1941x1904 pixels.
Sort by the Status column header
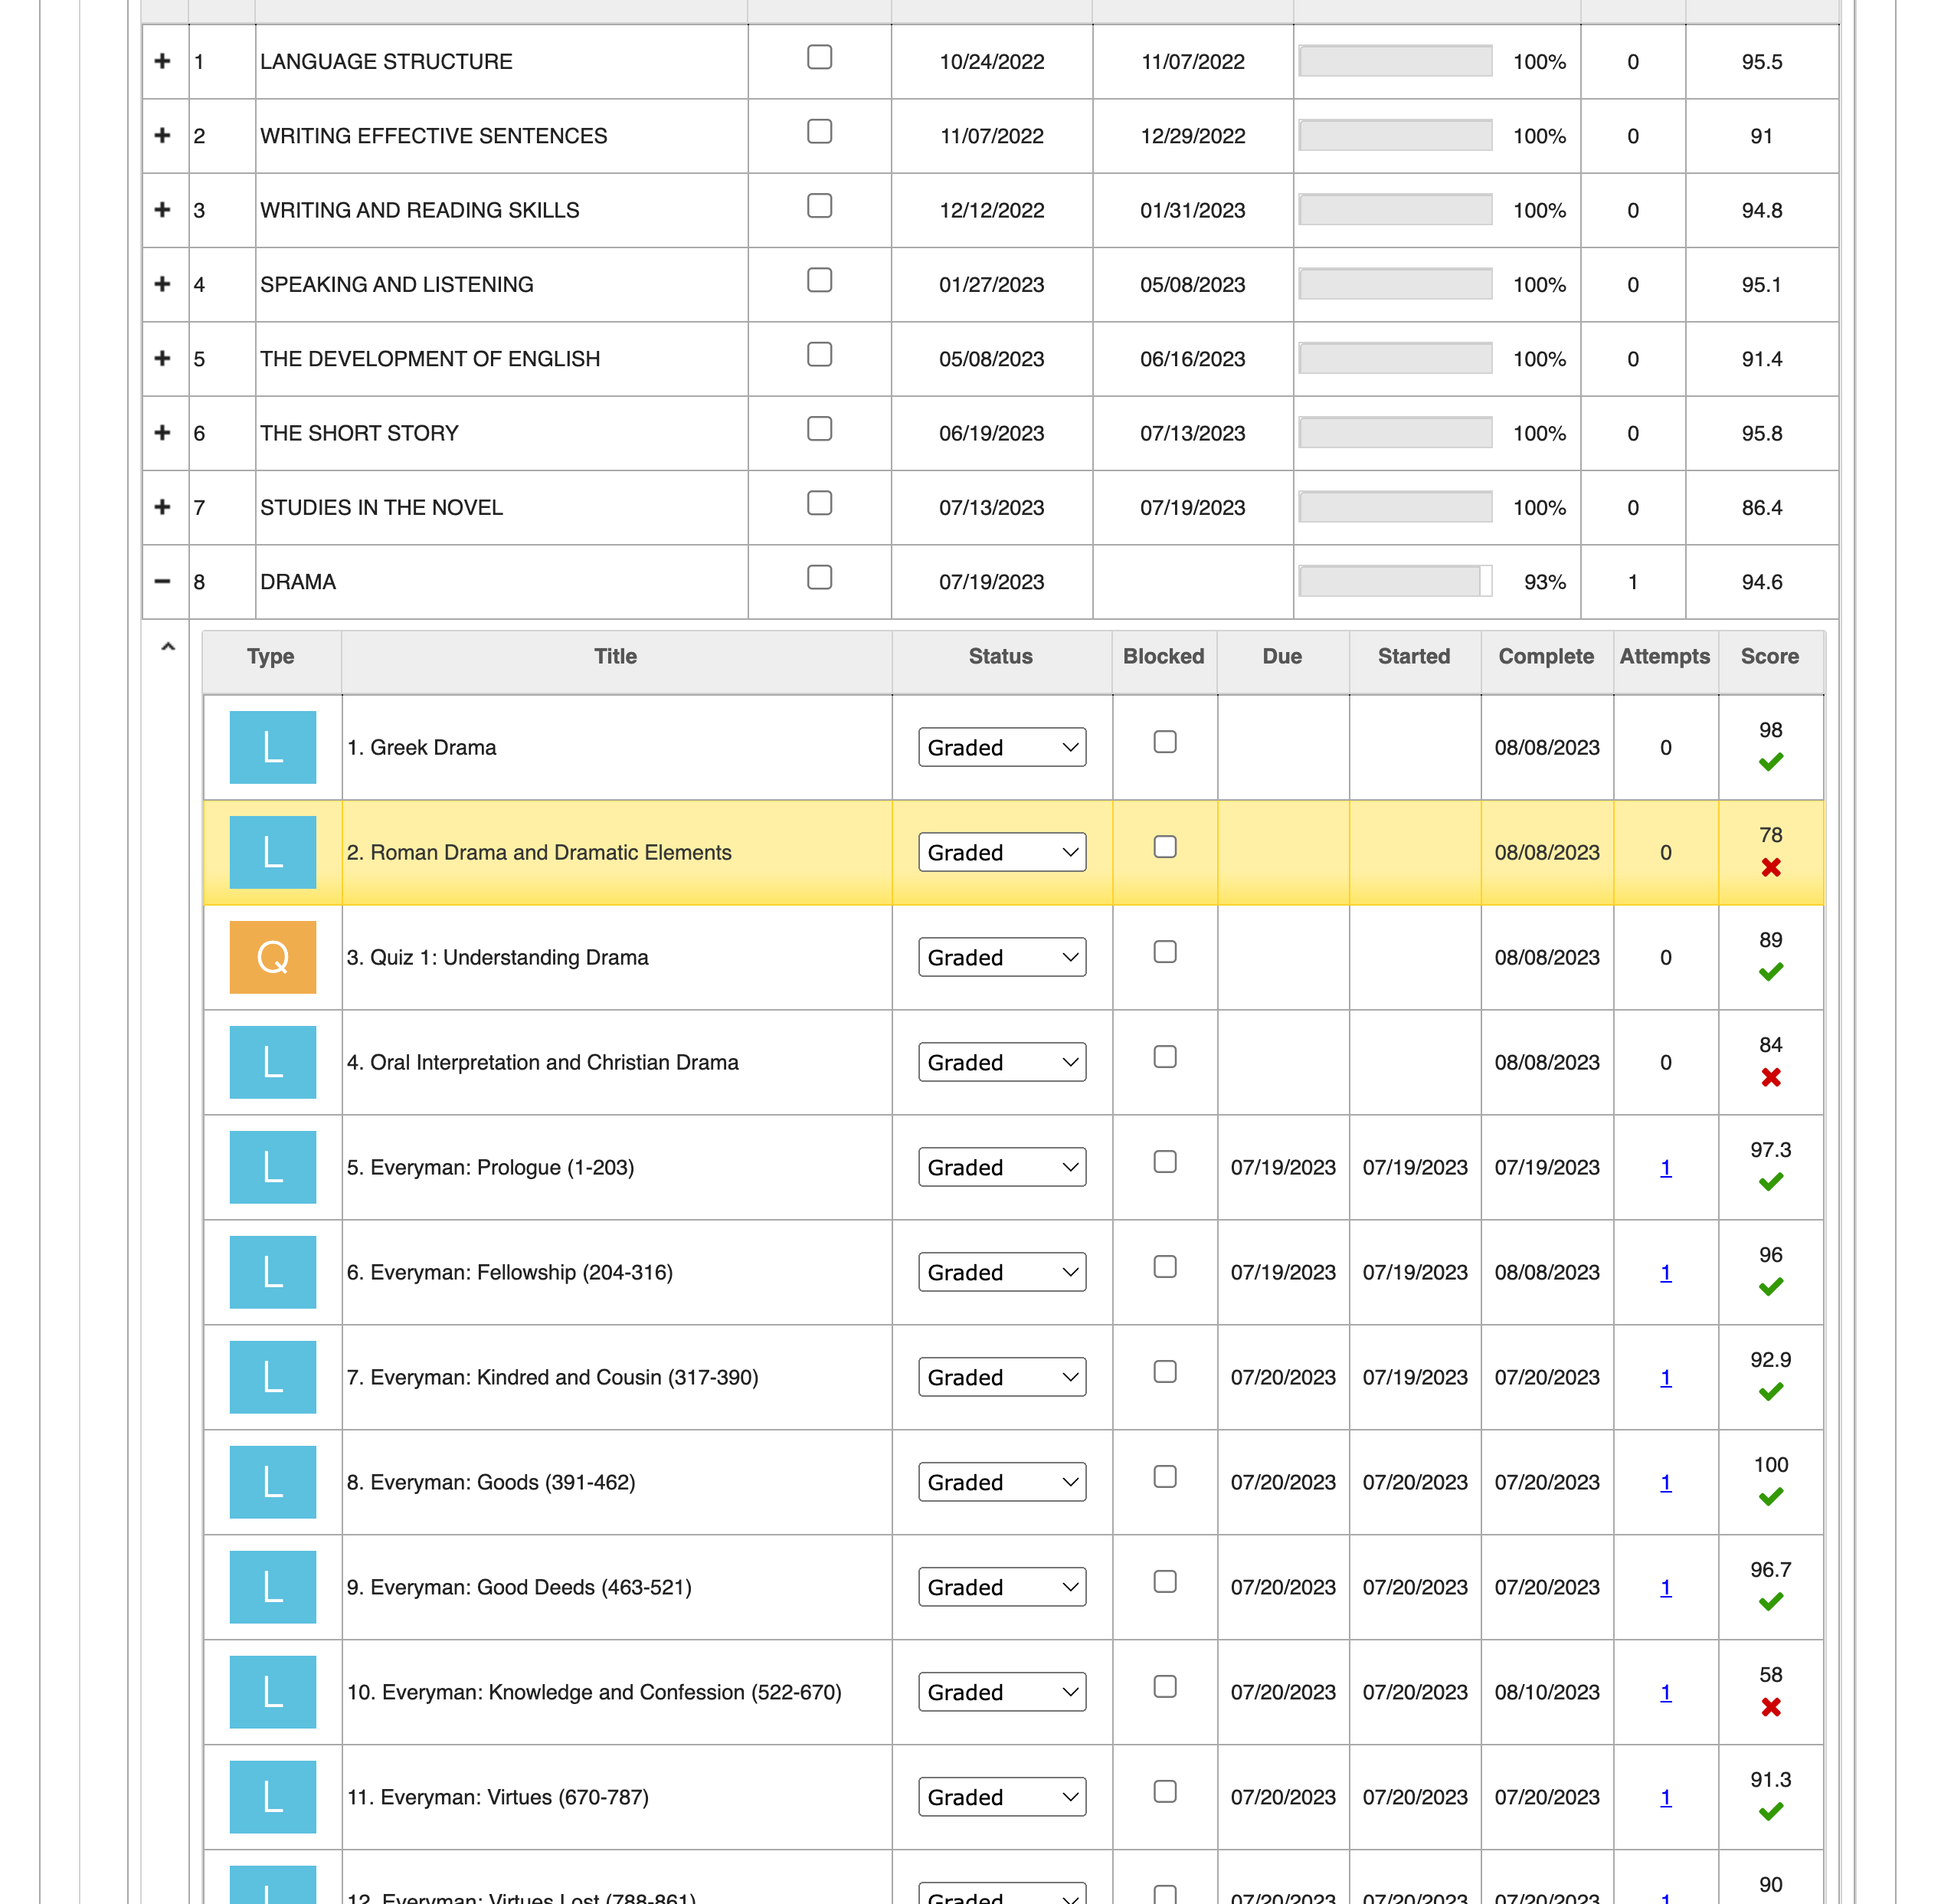pyautogui.click(x=1000, y=656)
